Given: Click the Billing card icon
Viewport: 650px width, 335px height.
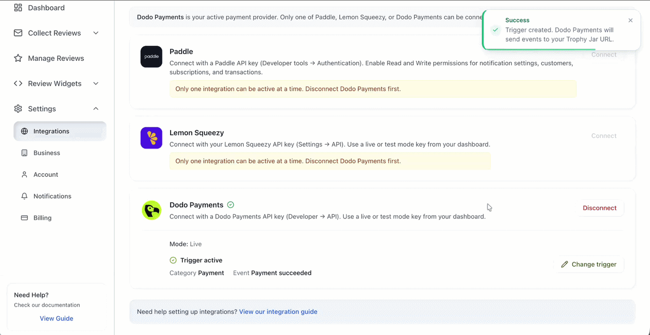Looking at the screenshot, I should point(24,218).
